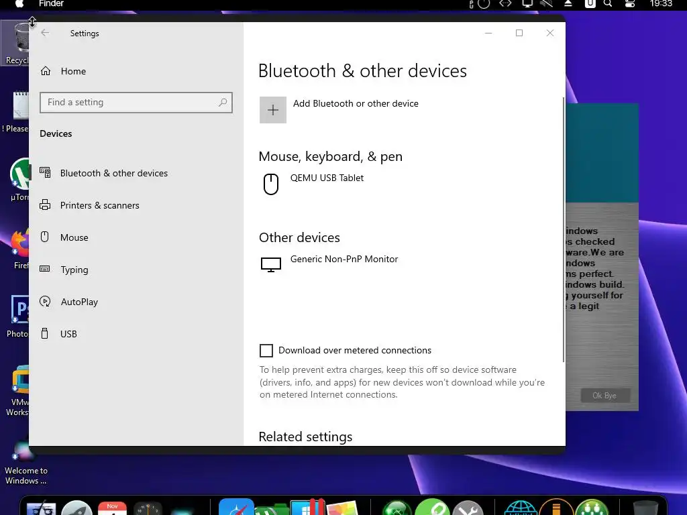Select the Photoshop desktop shortcut
Viewport: 687px width, 515px height.
coord(18,317)
